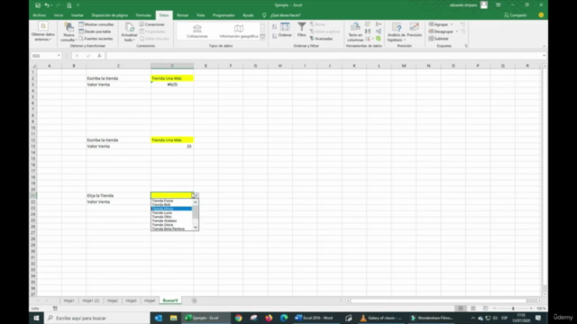Switch to the Fórmulas tab

pos(143,15)
